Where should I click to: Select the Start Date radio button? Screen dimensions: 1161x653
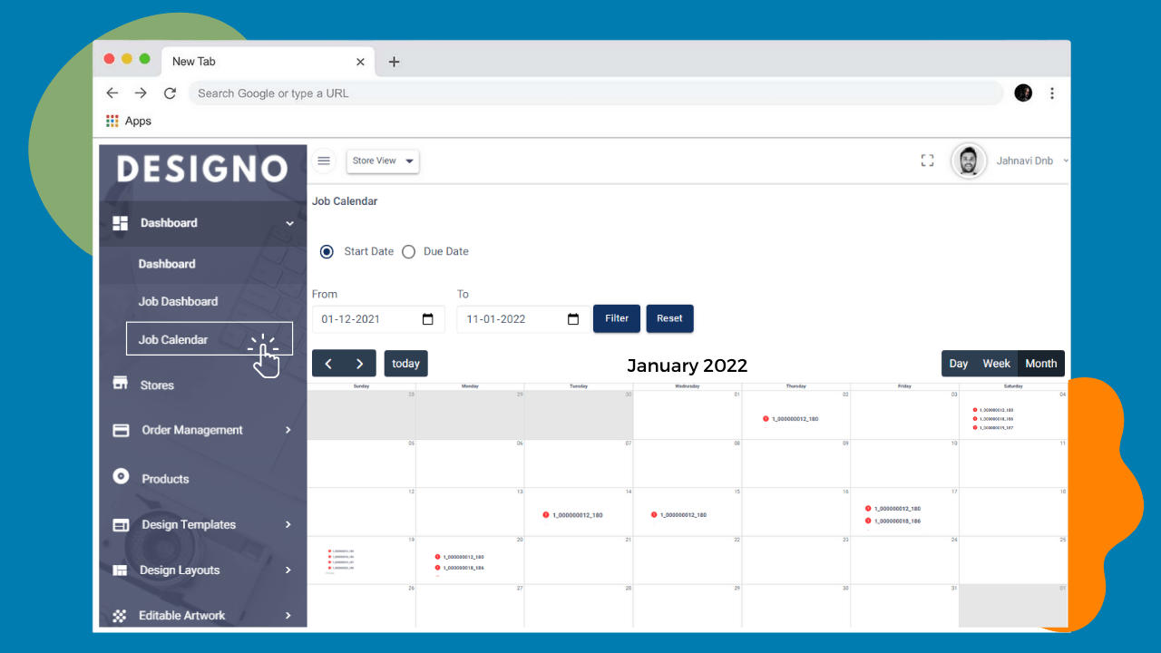coord(327,251)
